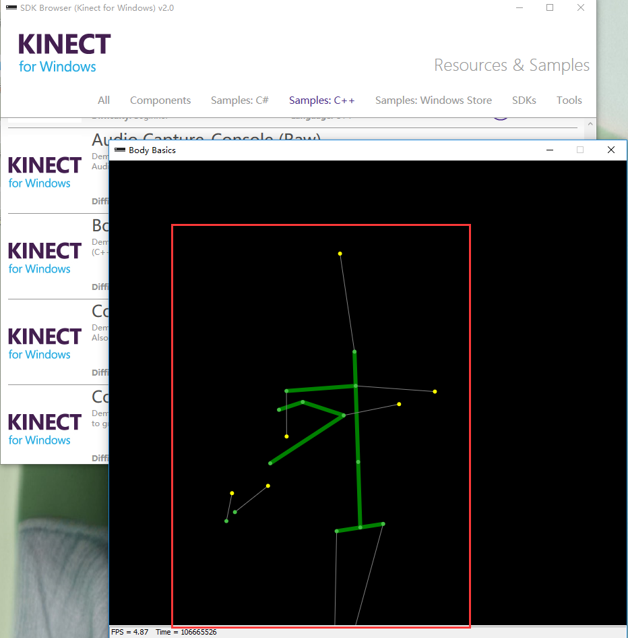Click the second sample's KINECT thumbnail
The image size is (628, 638).
click(44, 258)
